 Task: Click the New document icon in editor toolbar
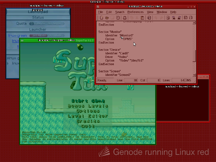click(x=102, y=18)
